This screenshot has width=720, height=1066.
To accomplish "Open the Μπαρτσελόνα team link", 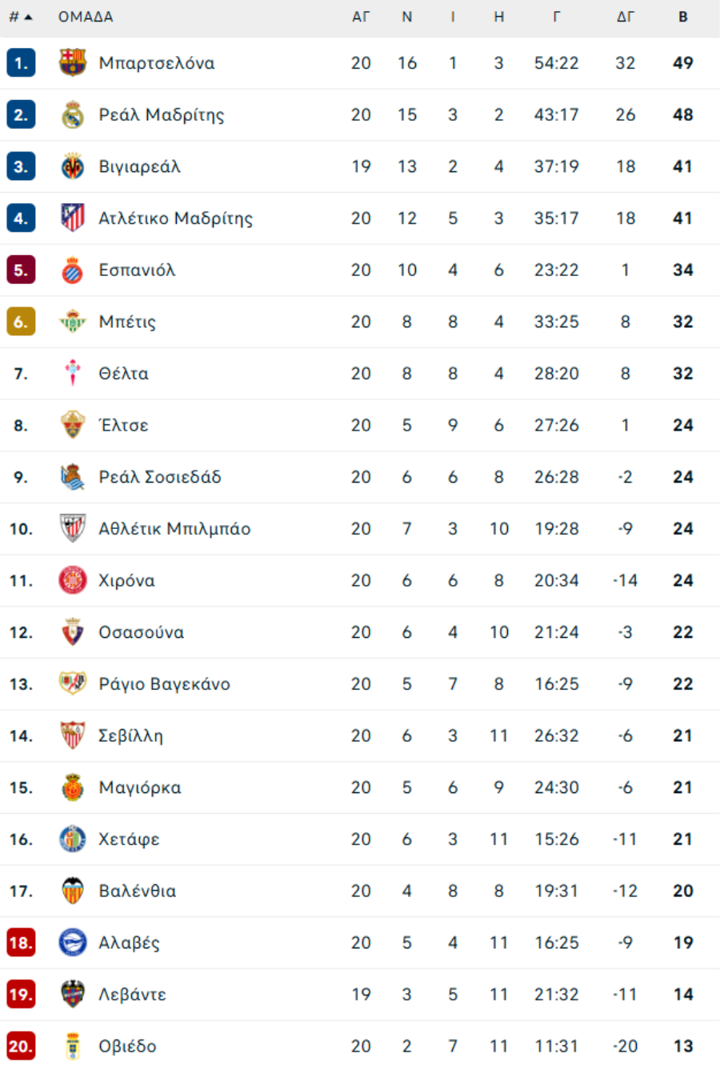I will tap(157, 63).
